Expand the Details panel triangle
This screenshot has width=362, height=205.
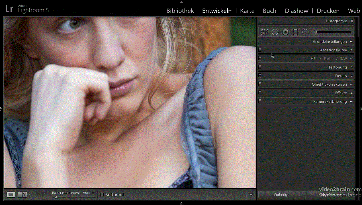click(352, 76)
